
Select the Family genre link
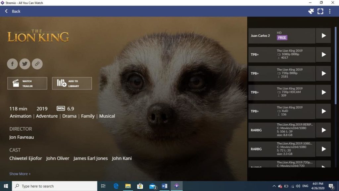coord(88,116)
